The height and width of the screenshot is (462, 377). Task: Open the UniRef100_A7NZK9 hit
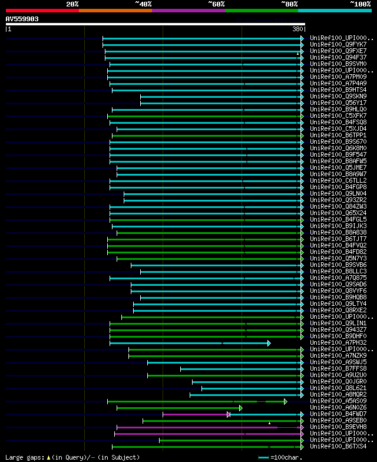(338, 356)
